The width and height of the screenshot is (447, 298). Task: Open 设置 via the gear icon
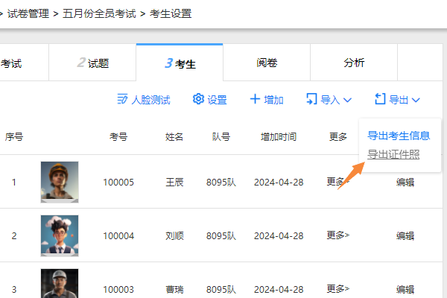pos(198,99)
